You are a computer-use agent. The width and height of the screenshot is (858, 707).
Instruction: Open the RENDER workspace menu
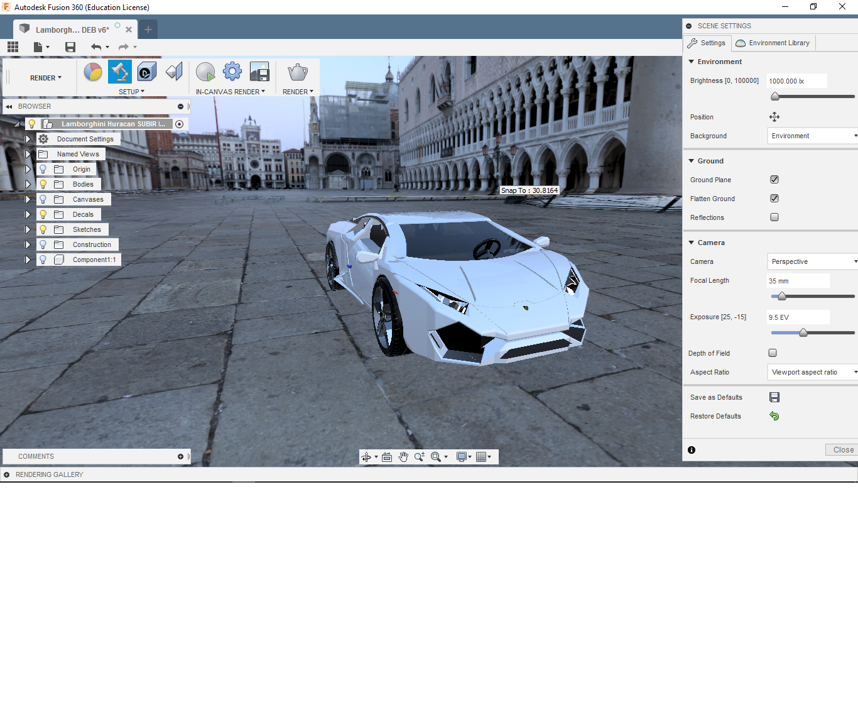(42, 77)
